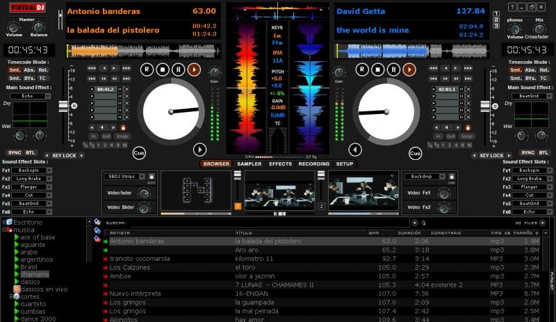Lock the left deck loop padlock
556x322 pixels.
click(123, 127)
